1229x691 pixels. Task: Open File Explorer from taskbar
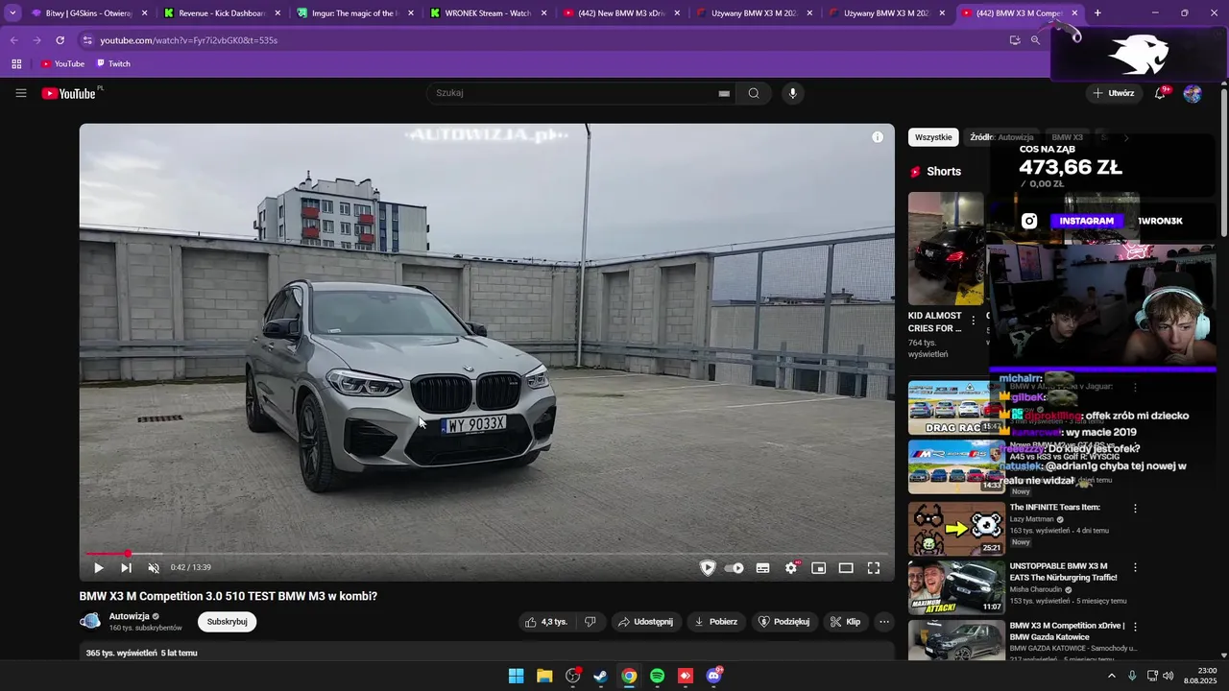544,676
